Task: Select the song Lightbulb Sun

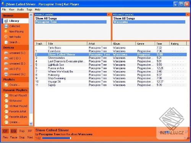Action: pyautogui.click(x=111, y=65)
